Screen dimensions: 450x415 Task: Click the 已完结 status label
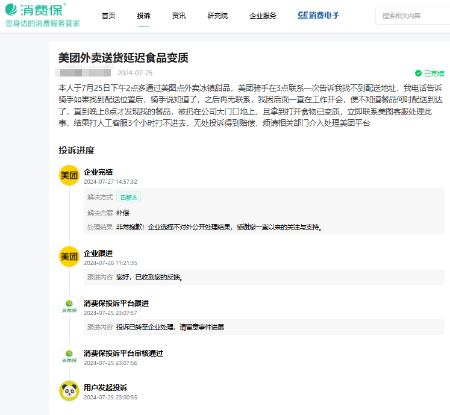tap(434, 73)
